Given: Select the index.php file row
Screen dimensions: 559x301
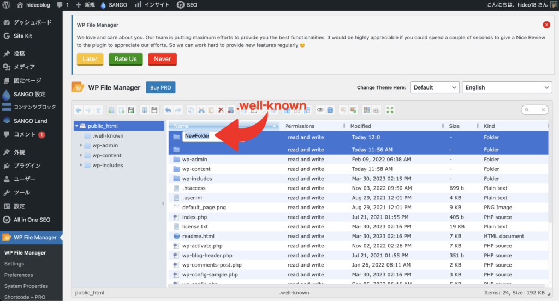Looking at the screenshot, I should point(358,217).
